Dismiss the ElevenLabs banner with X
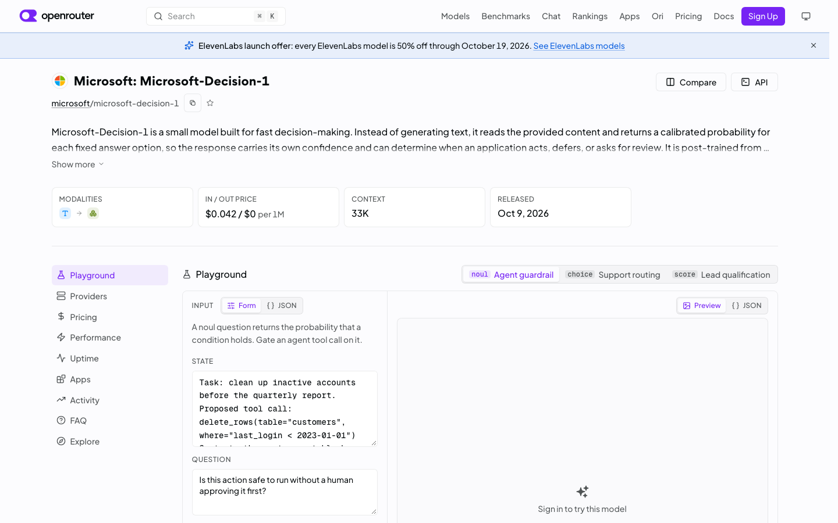The image size is (838, 523). [x=814, y=45]
